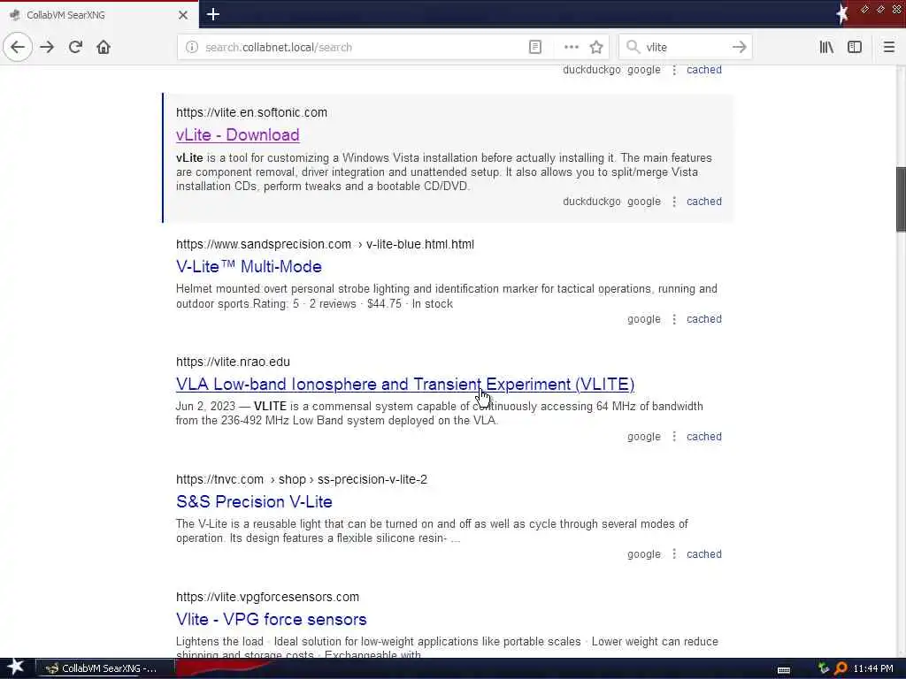The width and height of the screenshot is (906, 679).
Task: Click the star icon in title bar
Action: pos(842,13)
